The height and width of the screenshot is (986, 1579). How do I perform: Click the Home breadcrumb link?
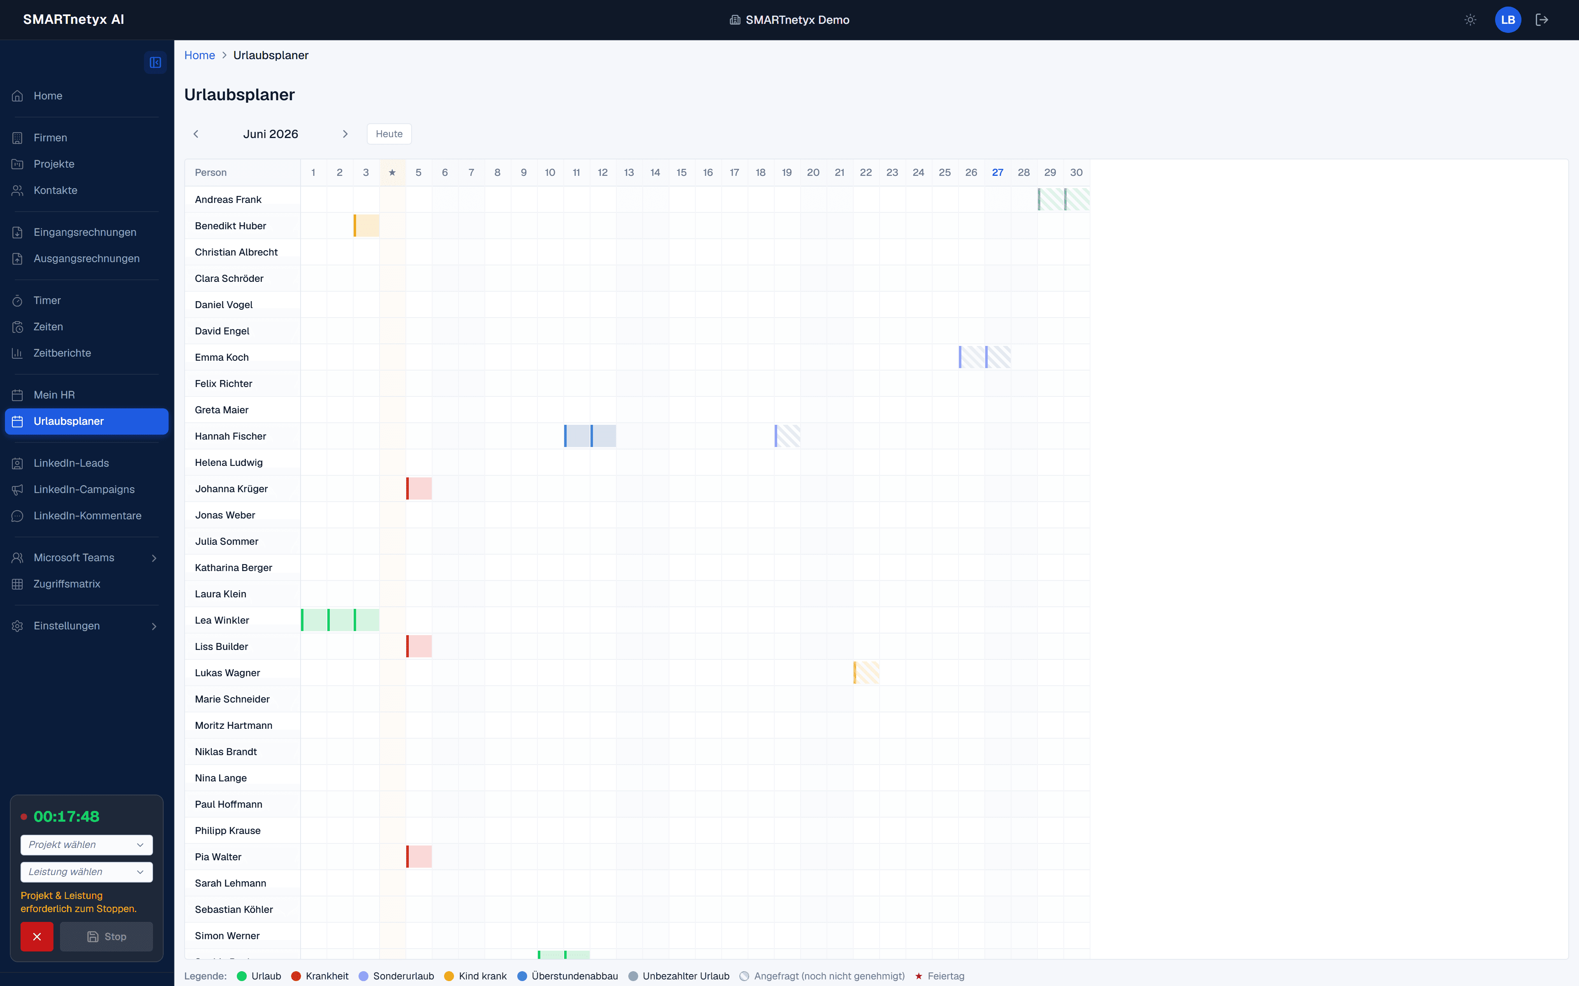point(200,55)
